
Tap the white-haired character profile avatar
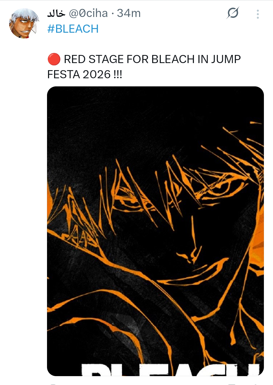(x=24, y=23)
